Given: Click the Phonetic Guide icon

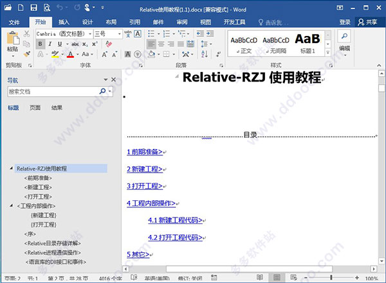Looking at the screenshot, I should pos(128,33).
